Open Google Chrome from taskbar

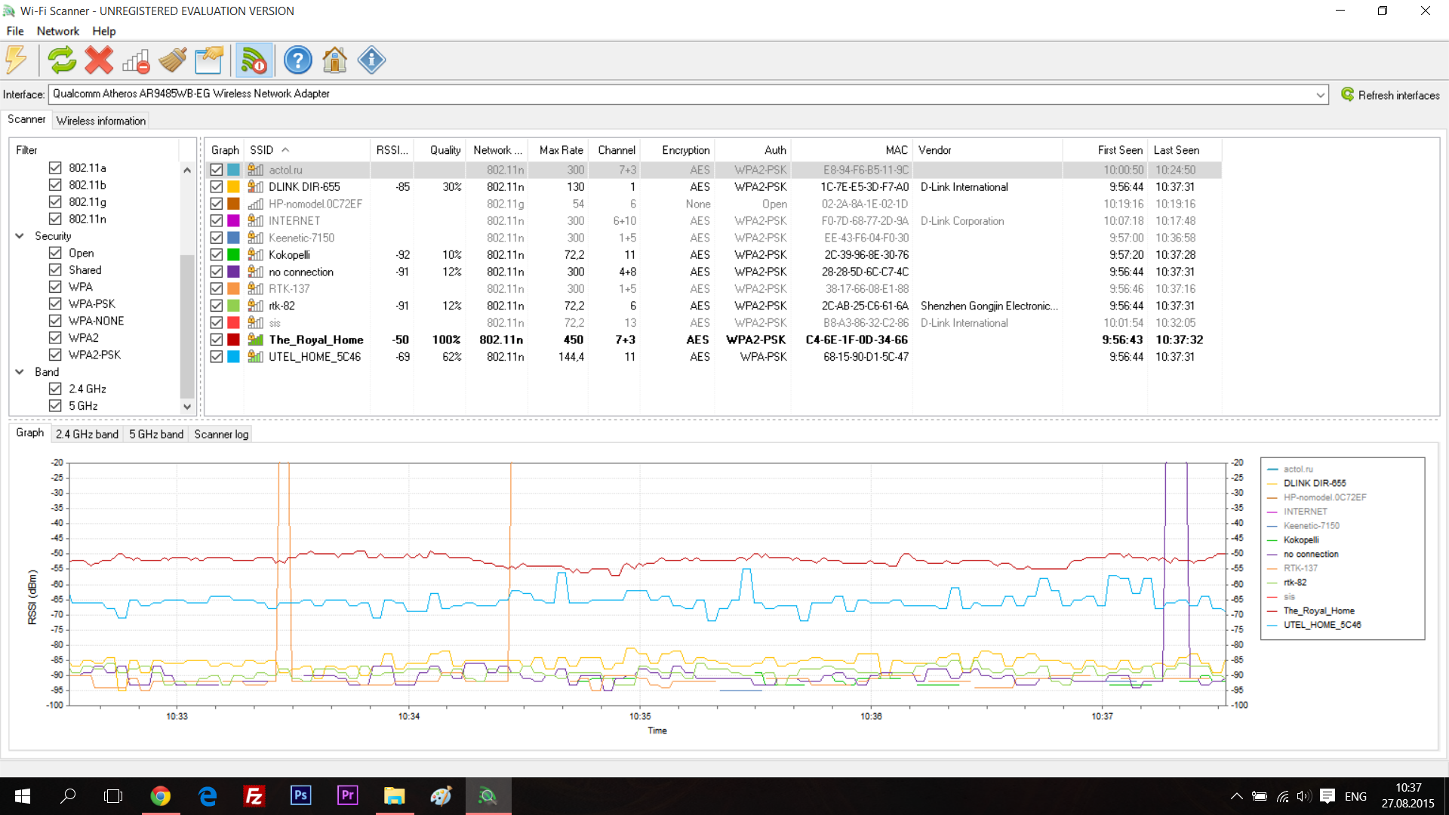pyautogui.click(x=160, y=796)
